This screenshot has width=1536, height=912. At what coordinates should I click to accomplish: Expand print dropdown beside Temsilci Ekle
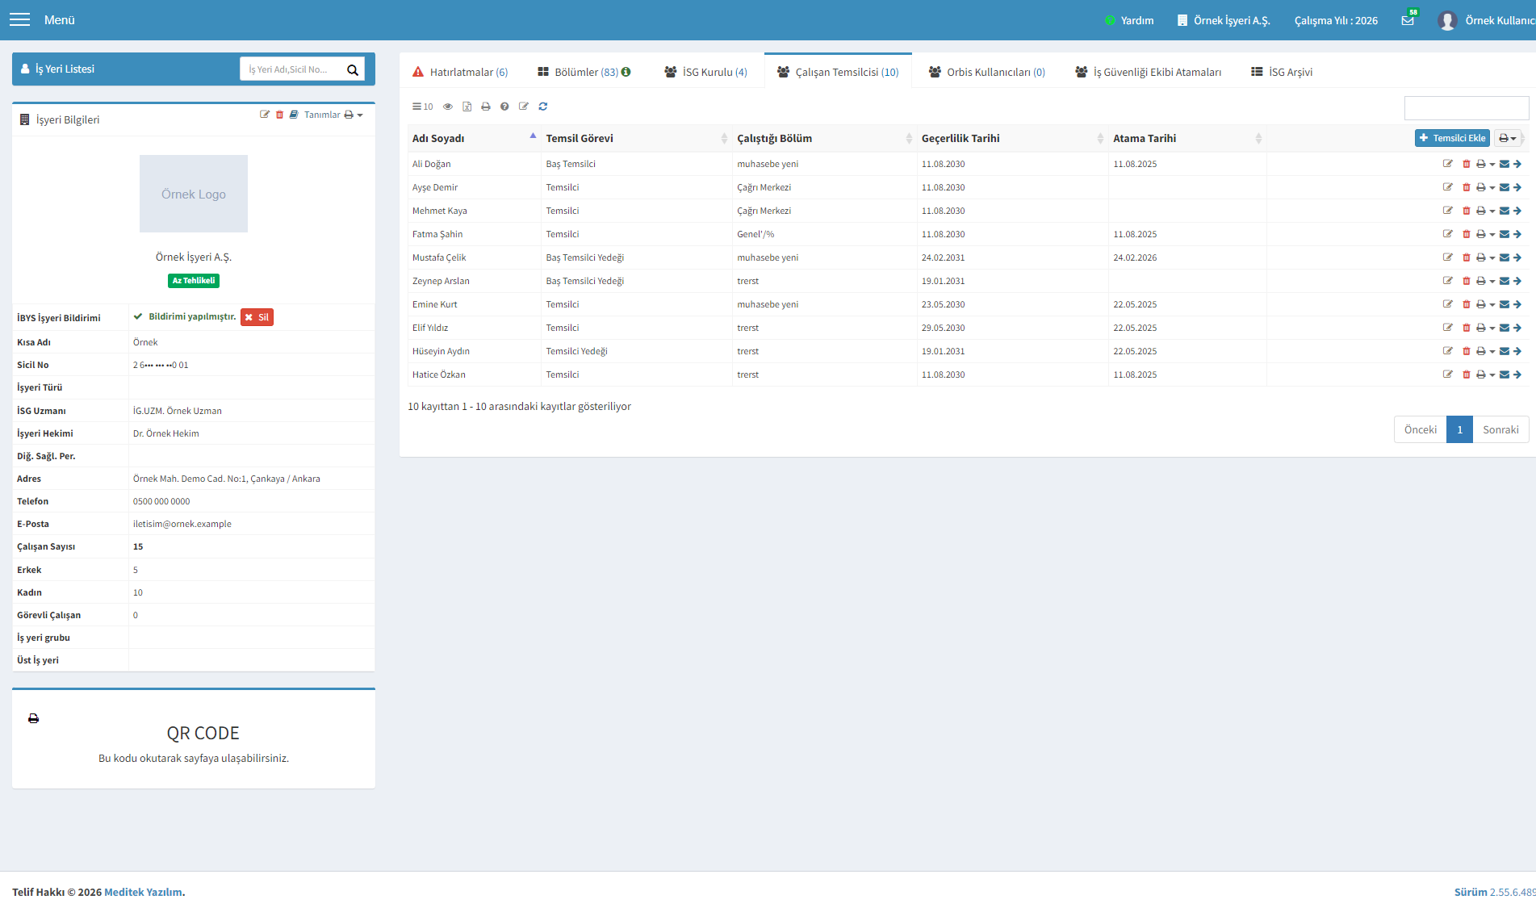[1508, 138]
